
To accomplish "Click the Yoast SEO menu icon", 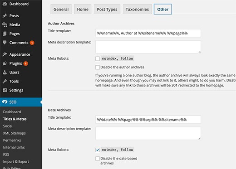I will (x=5, y=102).
